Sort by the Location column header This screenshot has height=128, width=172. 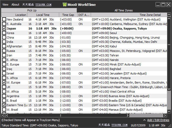tap(14, 15)
